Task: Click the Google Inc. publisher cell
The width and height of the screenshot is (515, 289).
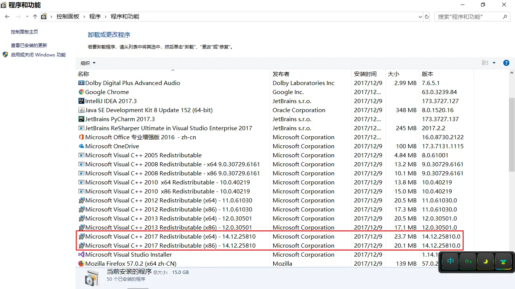Action: pos(288,92)
